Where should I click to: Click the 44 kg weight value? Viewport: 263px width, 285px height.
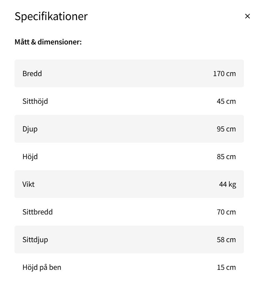(227, 184)
